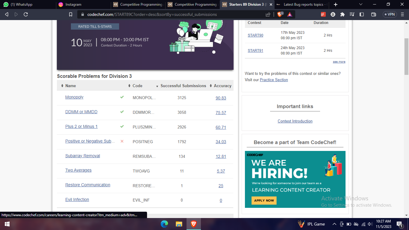Switch to second Competitive Programming tab

(192, 4)
